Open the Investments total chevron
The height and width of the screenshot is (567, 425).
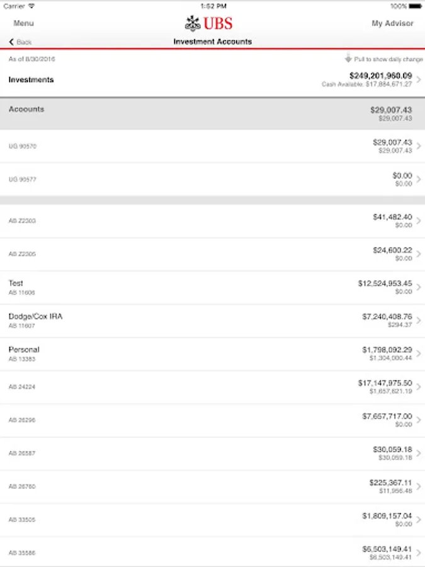(x=419, y=79)
